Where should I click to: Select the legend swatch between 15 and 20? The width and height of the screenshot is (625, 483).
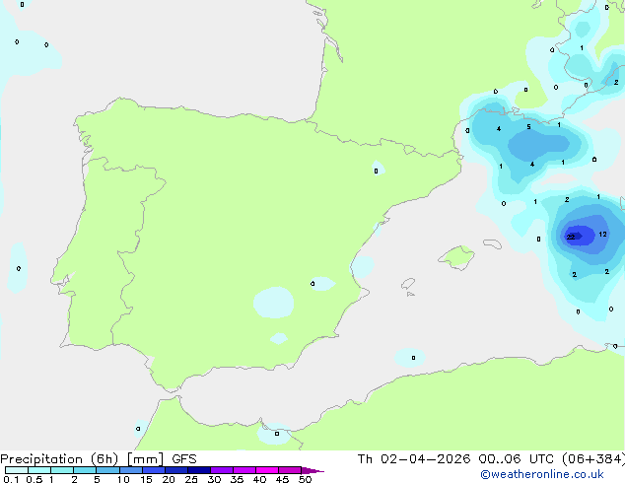coord(154,470)
